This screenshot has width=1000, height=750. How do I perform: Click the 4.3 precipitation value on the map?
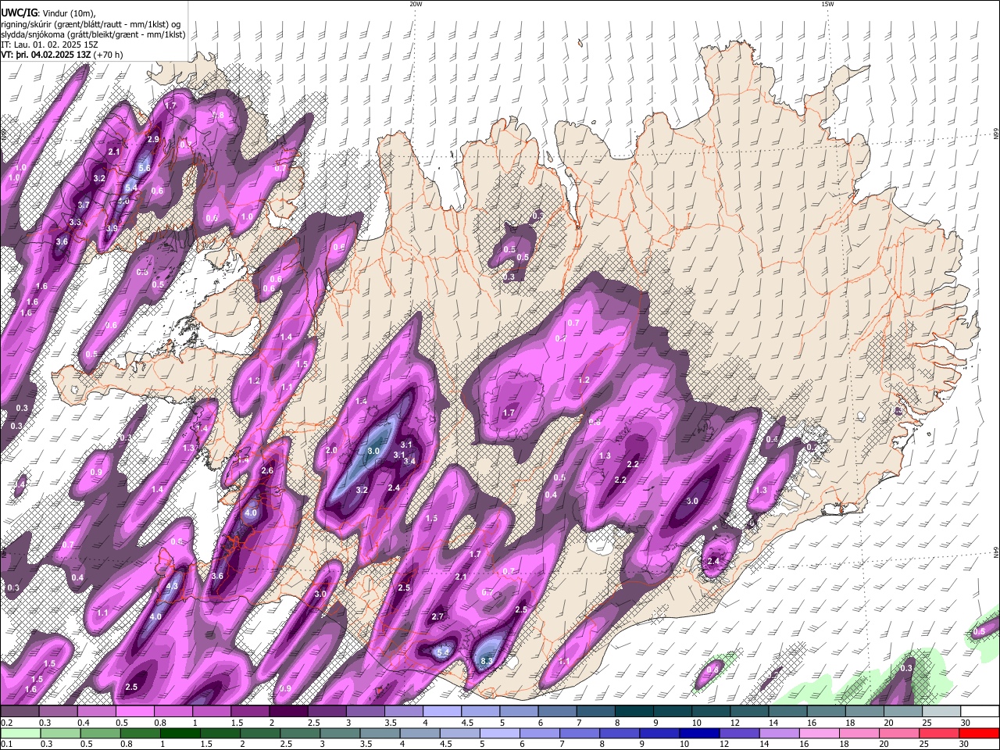[173, 586]
